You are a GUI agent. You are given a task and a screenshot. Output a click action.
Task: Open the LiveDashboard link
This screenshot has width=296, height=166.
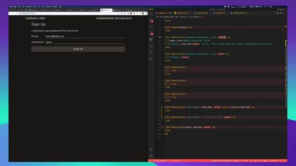pos(105,18)
